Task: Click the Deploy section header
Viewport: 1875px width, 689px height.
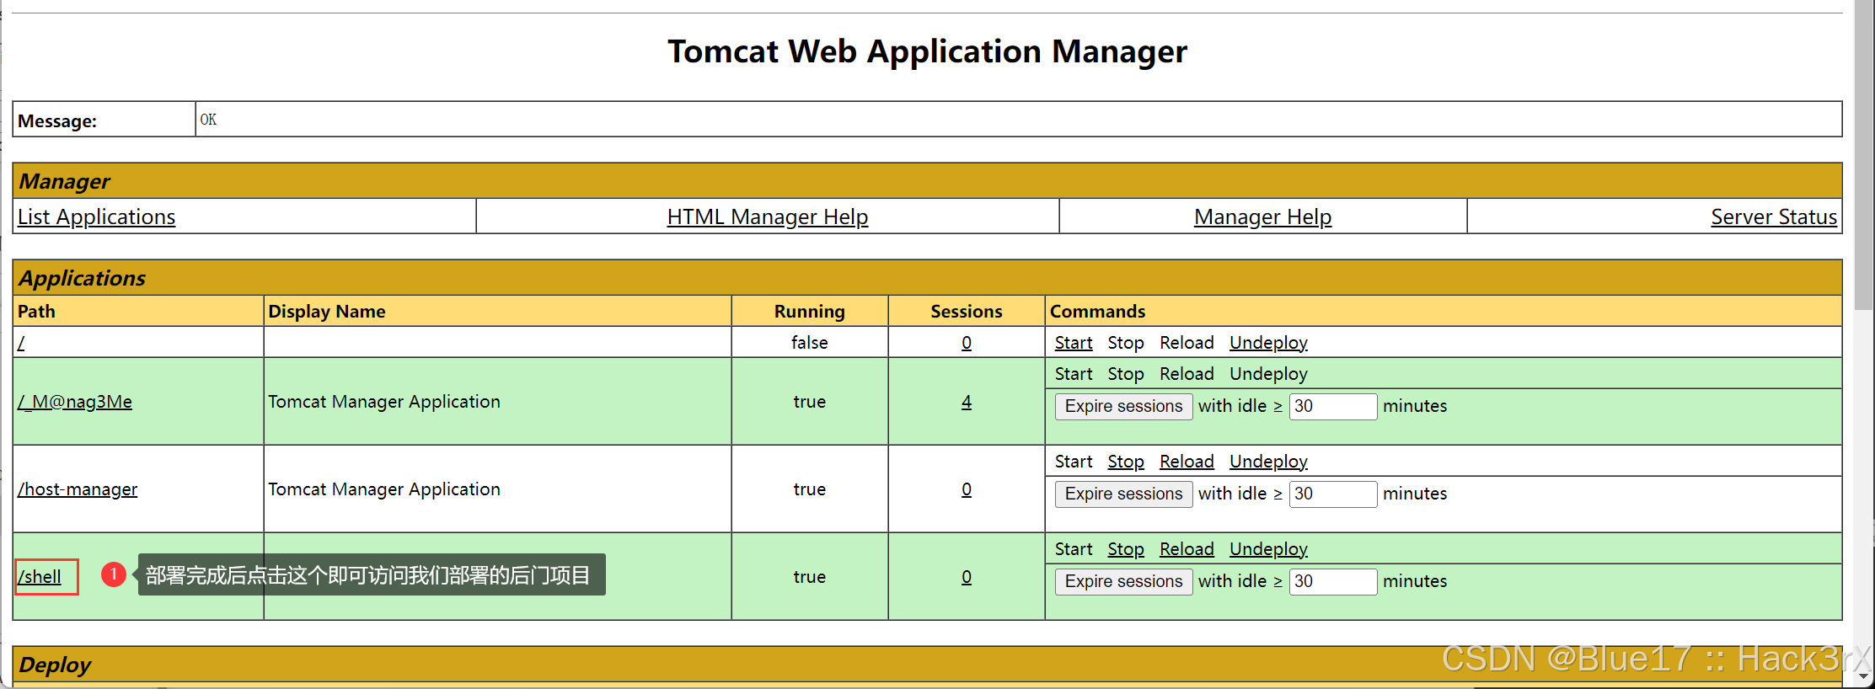Action: click(927, 665)
